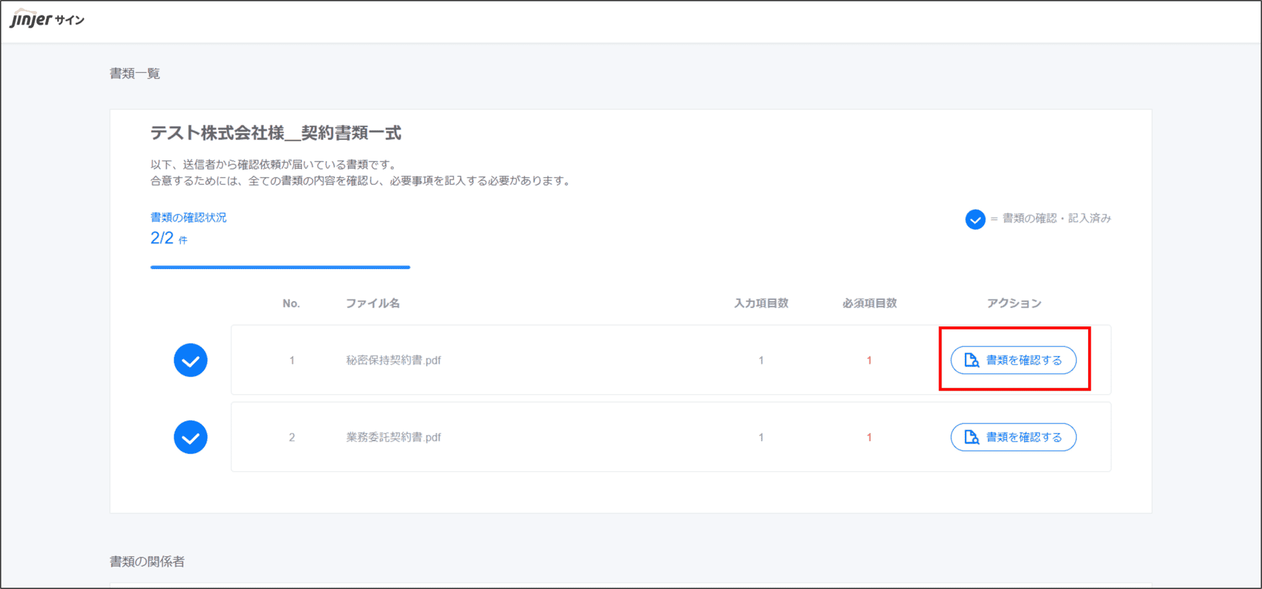This screenshot has width=1262, height=589.
Task: Select the 業務委託契約書.pdf file name
Action: [393, 437]
